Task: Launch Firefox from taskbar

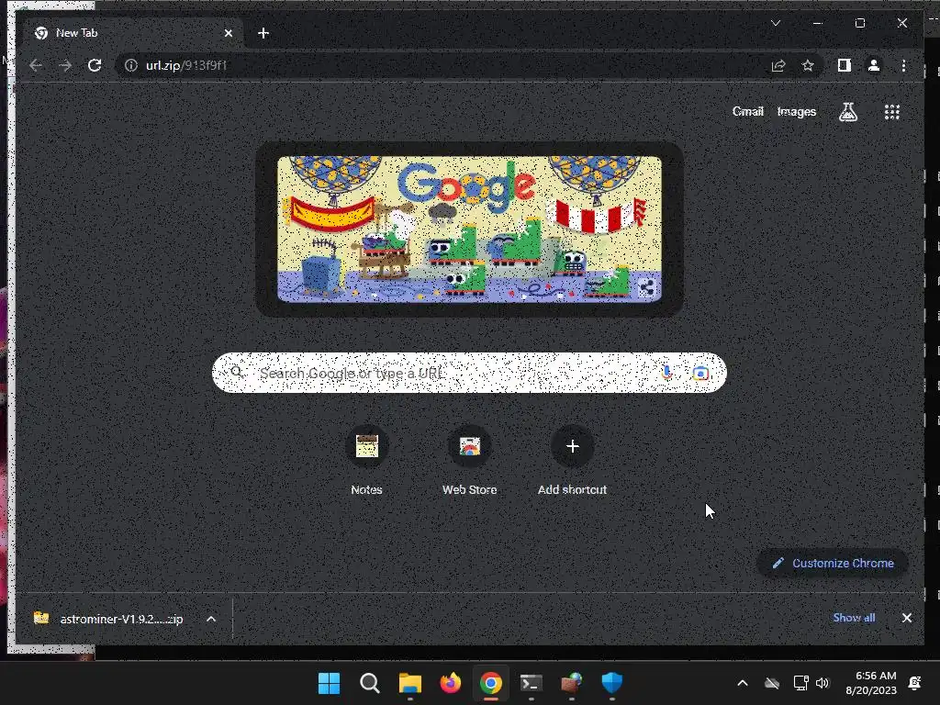Action: tap(450, 683)
